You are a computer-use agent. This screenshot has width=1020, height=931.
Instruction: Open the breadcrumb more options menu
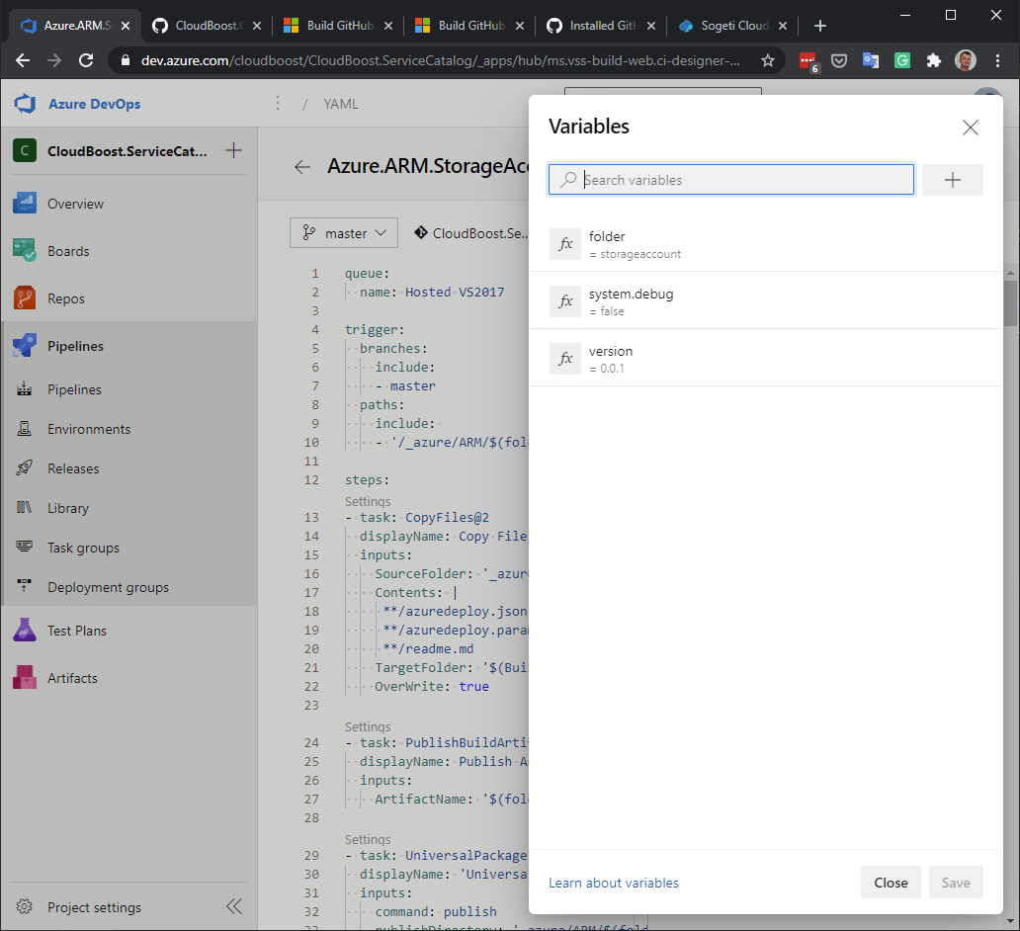pos(278,104)
